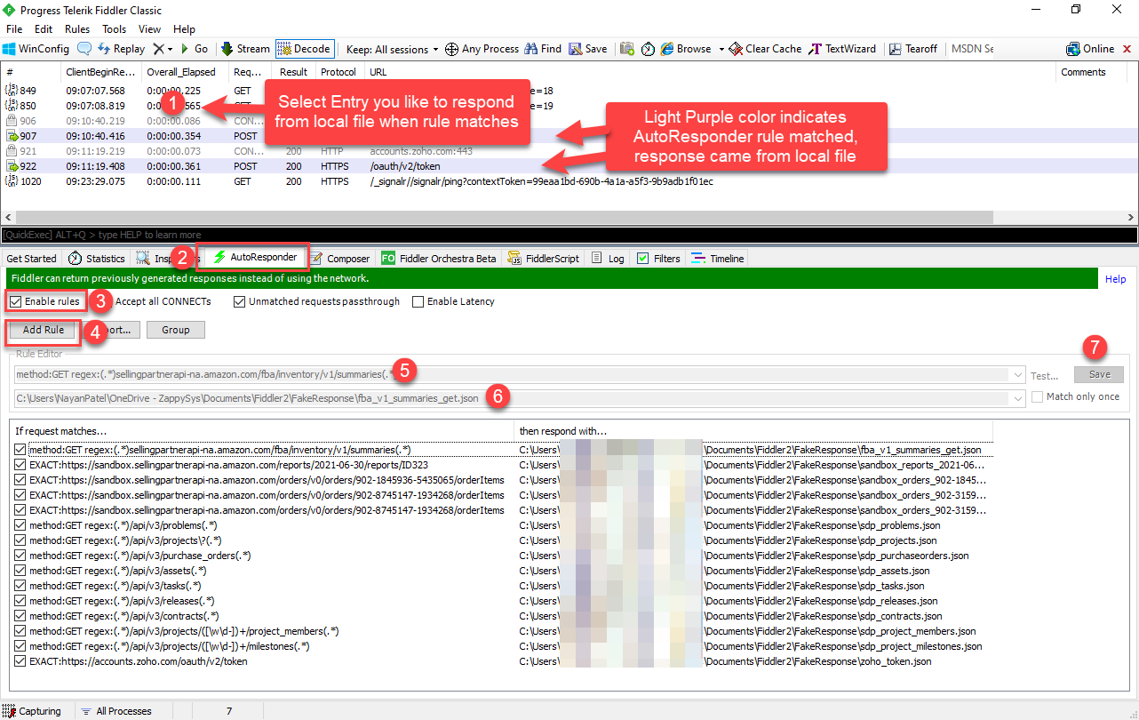This screenshot has height=720, width=1139.
Task: Uncheck the api/v3/contracts rule checkbox
Action: (x=20, y=616)
